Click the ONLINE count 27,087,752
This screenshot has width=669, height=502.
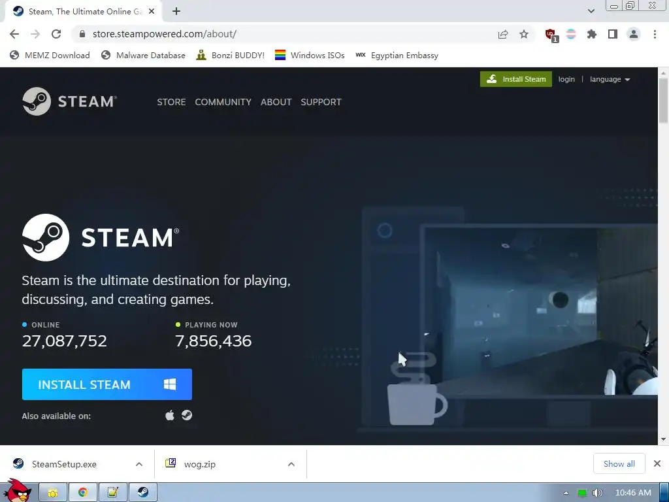click(x=65, y=341)
